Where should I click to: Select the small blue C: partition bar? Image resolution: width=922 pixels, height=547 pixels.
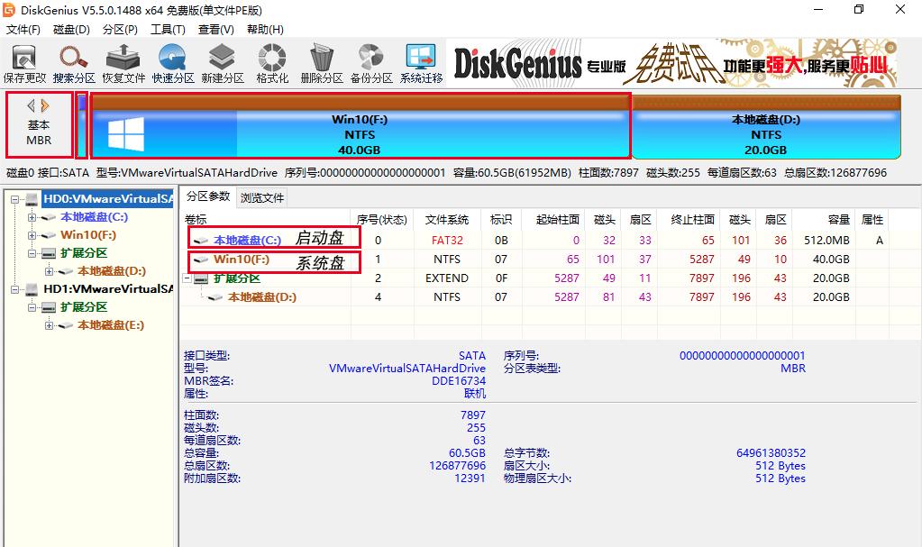point(82,126)
